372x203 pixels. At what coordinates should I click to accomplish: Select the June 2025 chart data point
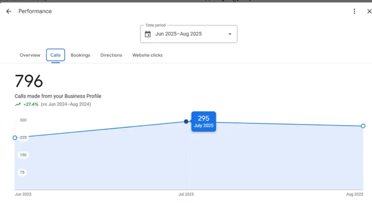click(x=15, y=138)
